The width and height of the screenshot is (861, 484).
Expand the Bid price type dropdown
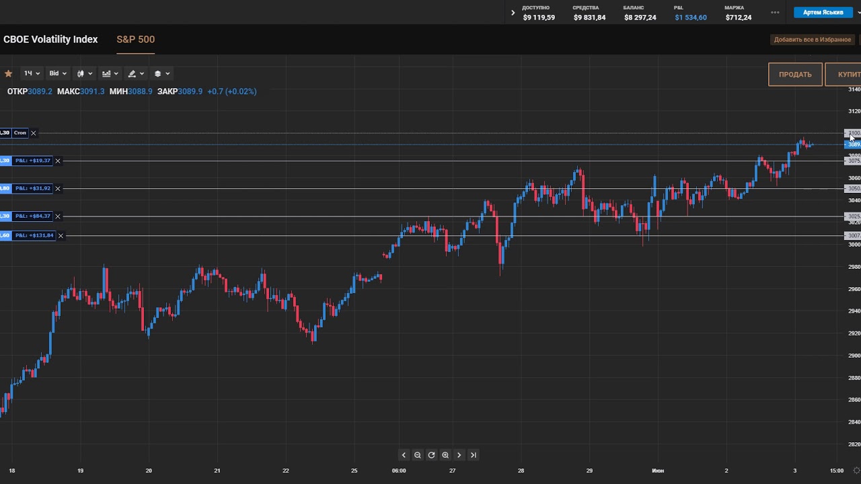point(58,73)
